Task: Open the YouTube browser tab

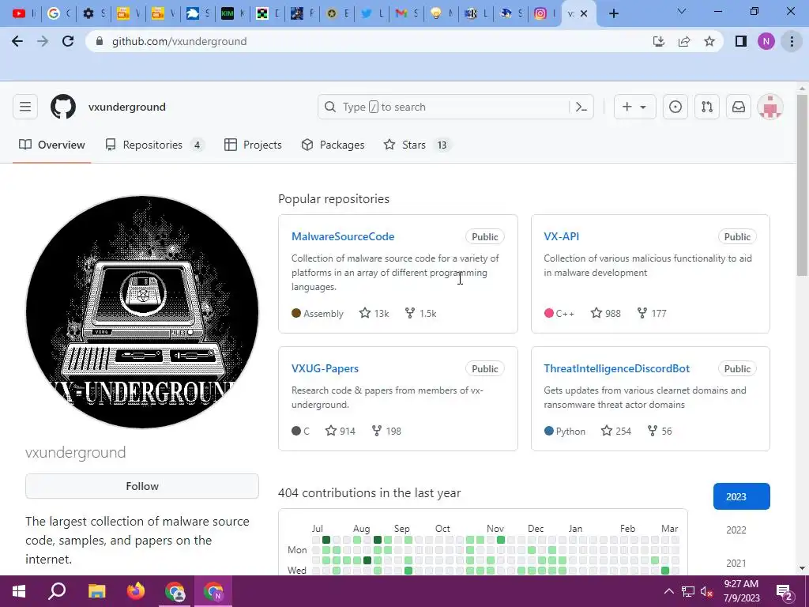Action: 23,13
